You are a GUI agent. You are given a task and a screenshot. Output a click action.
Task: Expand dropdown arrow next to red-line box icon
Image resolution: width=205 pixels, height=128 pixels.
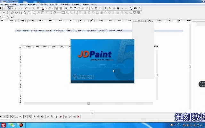click(x=46, y=8)
